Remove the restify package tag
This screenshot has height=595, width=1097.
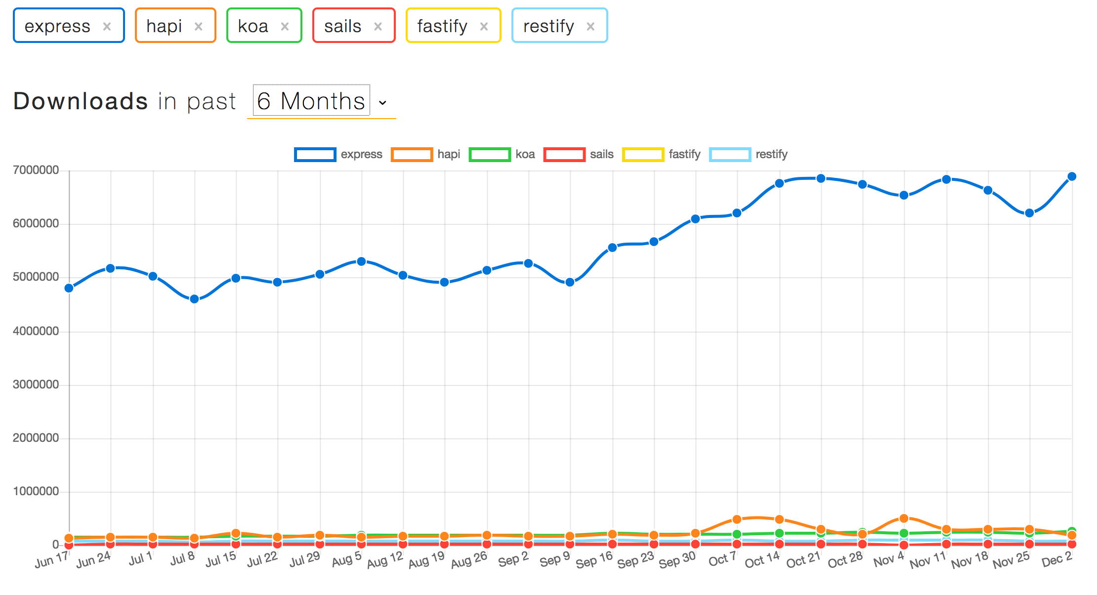pyautogui.click(x=590, y=27)
